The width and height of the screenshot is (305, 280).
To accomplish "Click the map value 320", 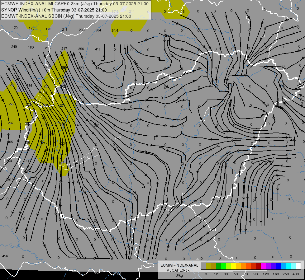I will 81,68.
